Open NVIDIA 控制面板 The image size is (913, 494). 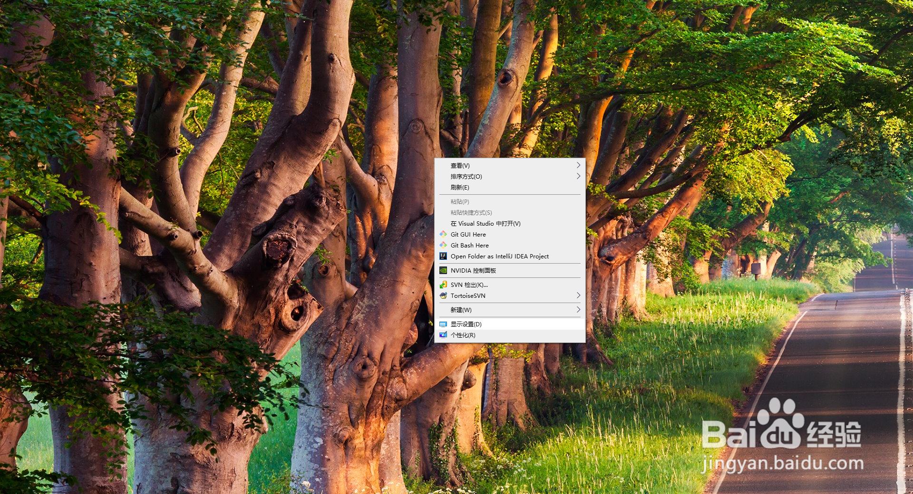[x=510, y=270]
